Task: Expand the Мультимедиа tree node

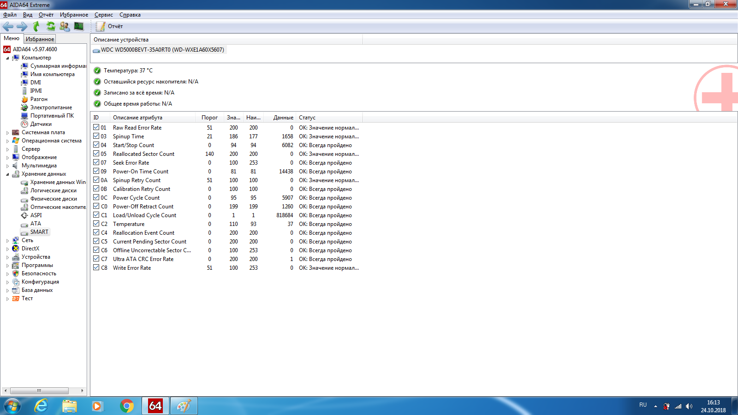Action: coord(7,166)
